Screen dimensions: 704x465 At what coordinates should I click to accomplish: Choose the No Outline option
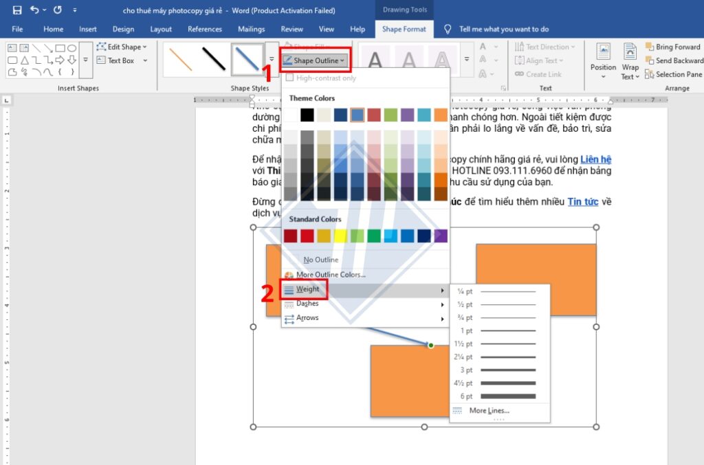coord(320,260)
